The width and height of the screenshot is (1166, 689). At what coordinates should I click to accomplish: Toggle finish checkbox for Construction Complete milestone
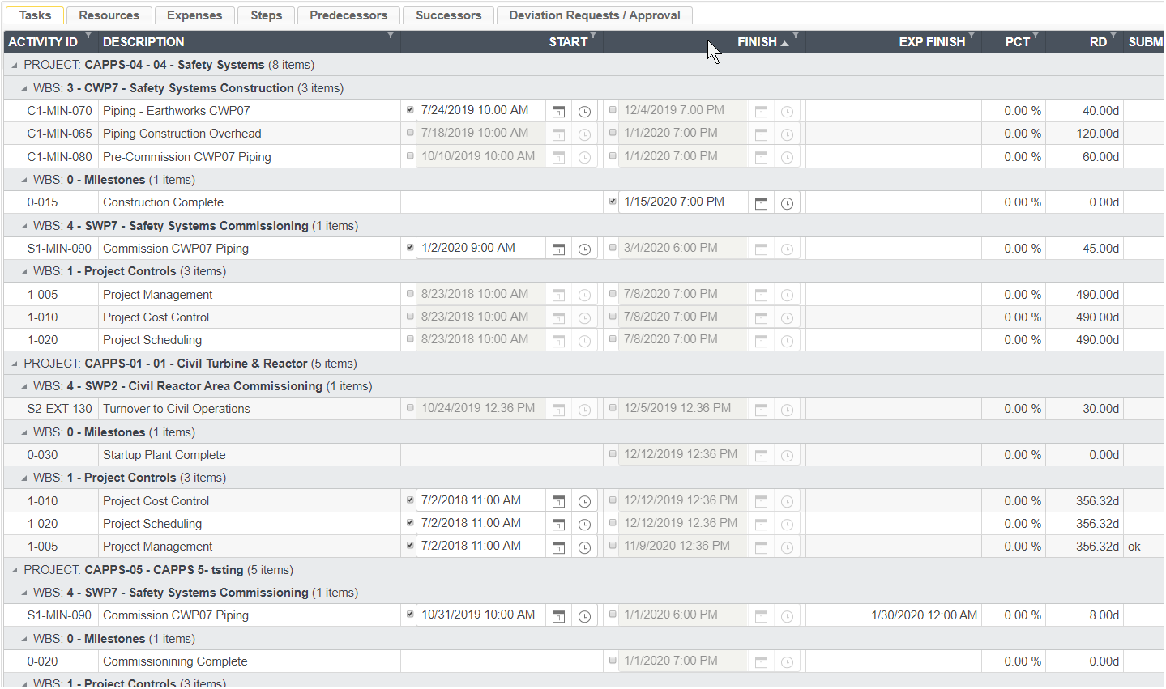point(613,202)
